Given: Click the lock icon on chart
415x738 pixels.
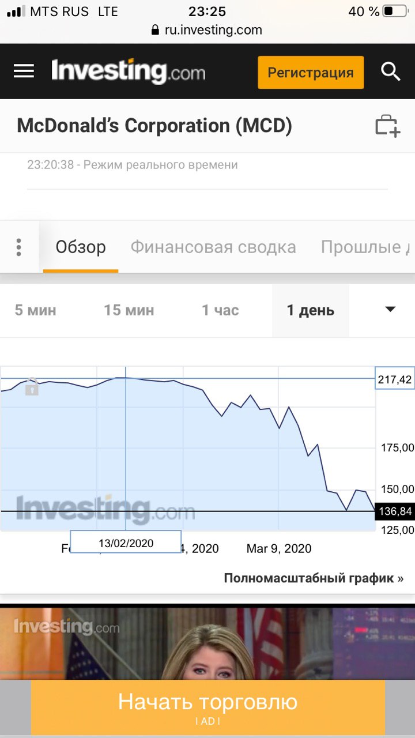Looking at the screenshot, I should pos(32,387).
